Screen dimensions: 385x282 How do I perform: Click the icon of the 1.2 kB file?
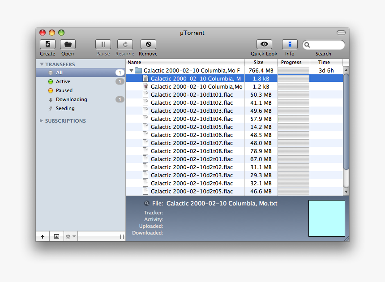(x=145, y=87)
